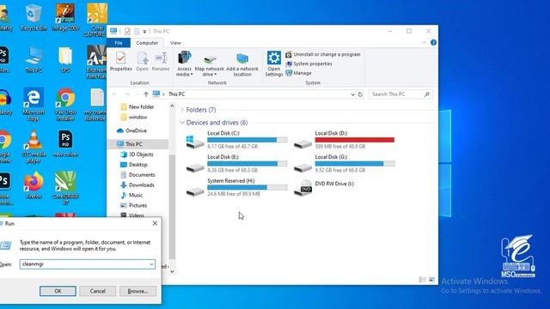Click Add a network location icon
The image size is (550, 309).
[x=242, y=64]
